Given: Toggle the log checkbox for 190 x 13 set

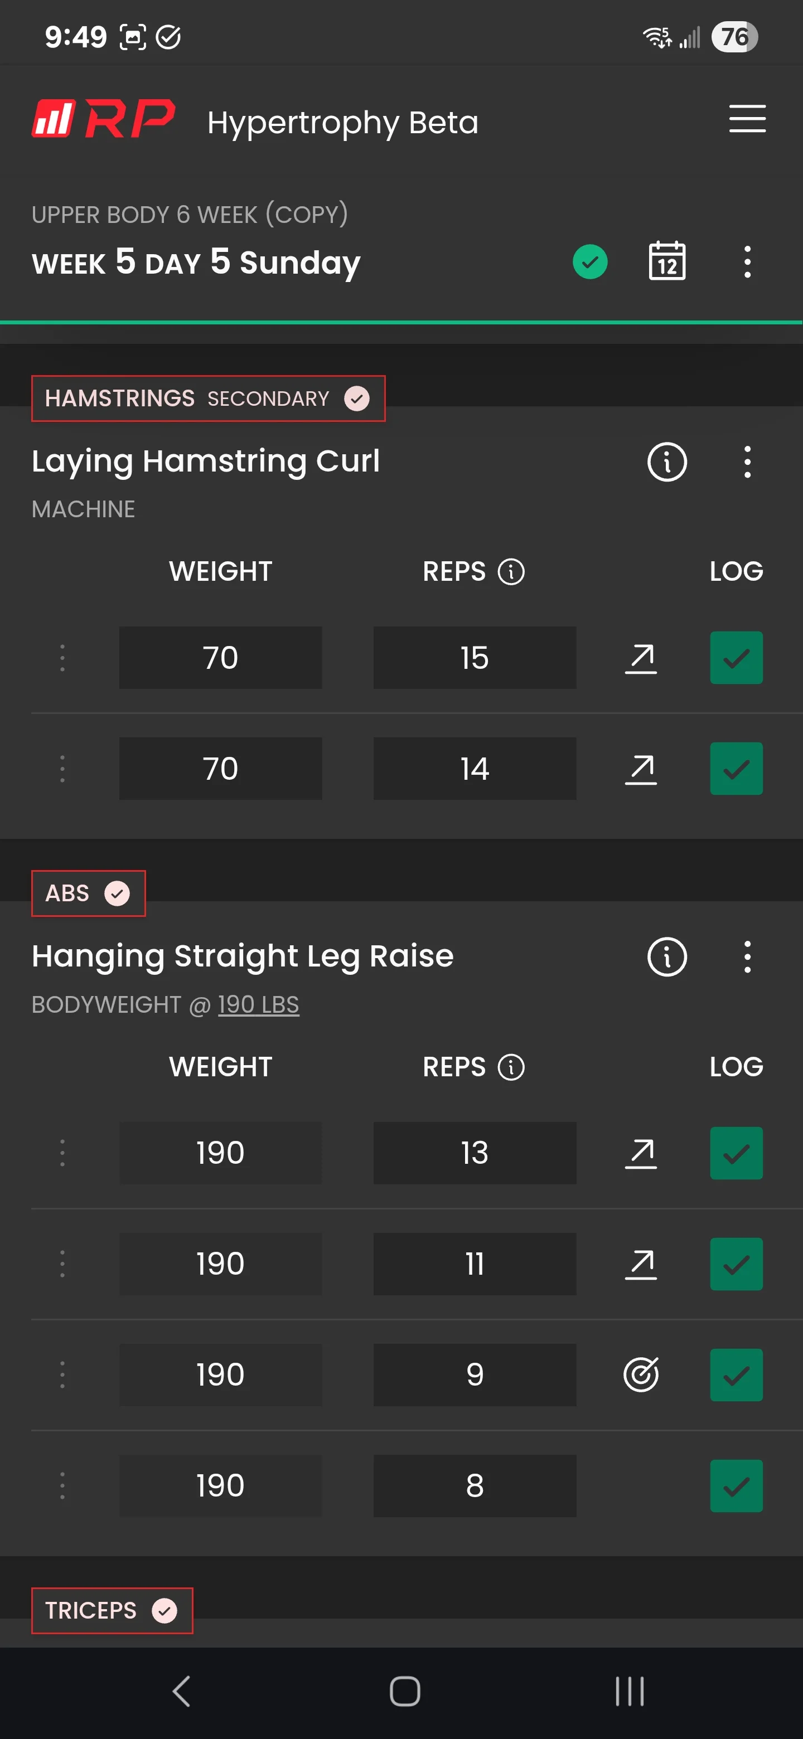Looking at the screenshot, I should point(736,1152).
